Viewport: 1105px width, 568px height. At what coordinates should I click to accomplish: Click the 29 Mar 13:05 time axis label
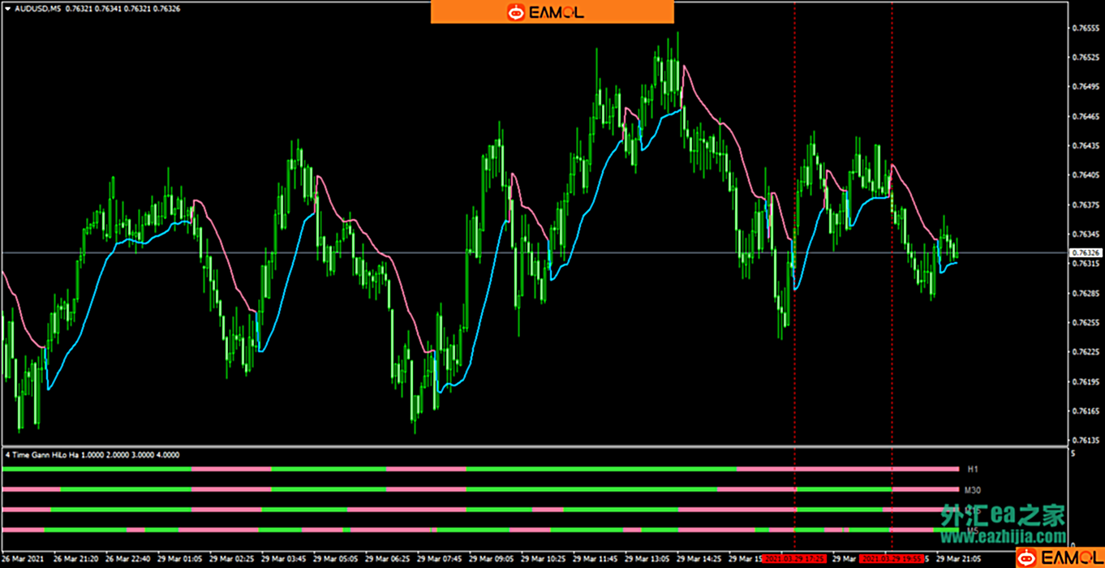(647, 559)
